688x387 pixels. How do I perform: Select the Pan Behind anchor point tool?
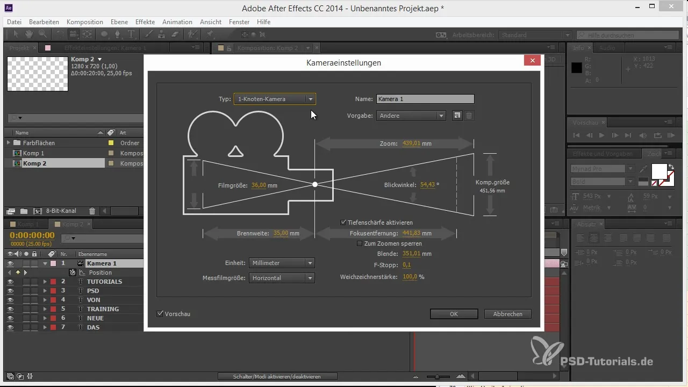point(87,34)
